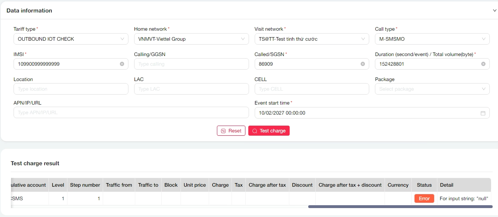The width and height of the screenshot is (498, 217).
Task: Choose a Call type from dropdown
Action: pyautogui.click(x=432, y=39)
